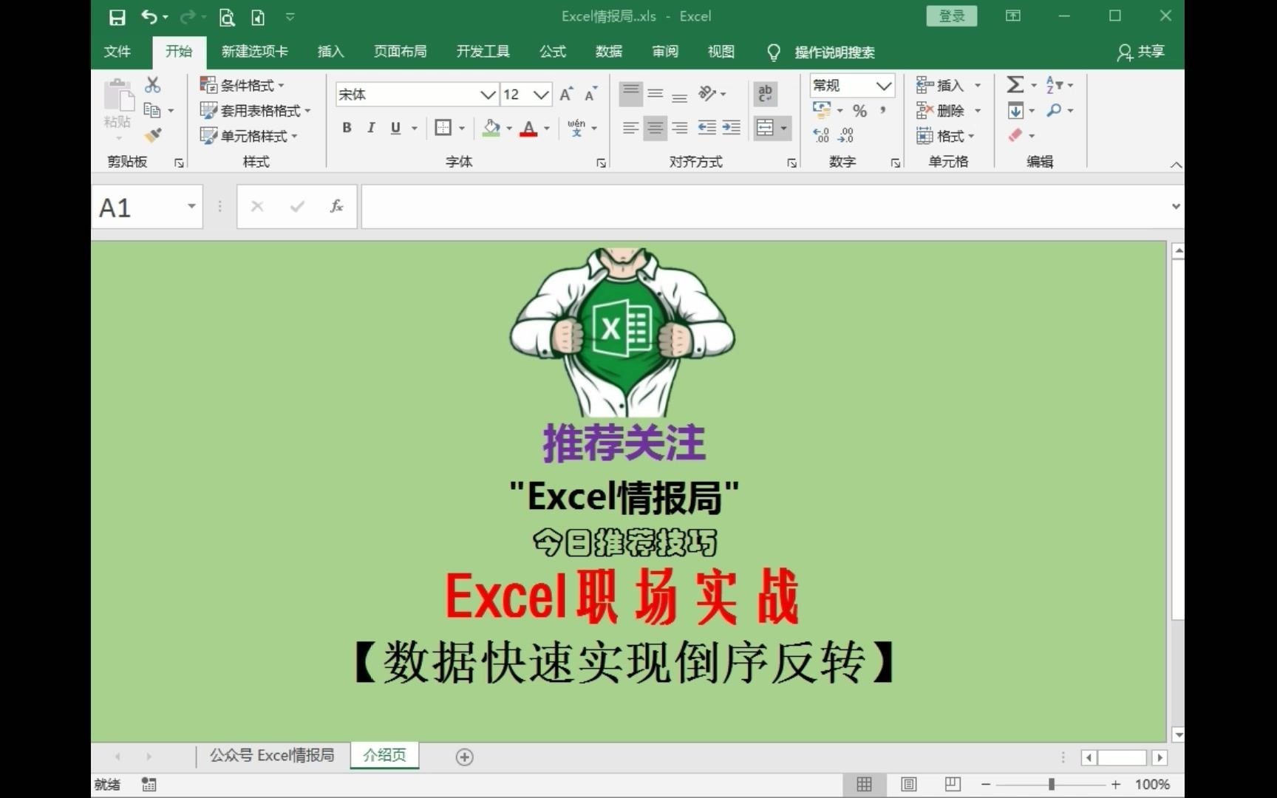Click 插入 Insert cells button

pos(949,85)
